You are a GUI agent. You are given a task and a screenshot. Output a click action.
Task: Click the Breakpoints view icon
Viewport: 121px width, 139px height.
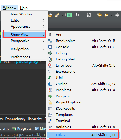(50, 41)
